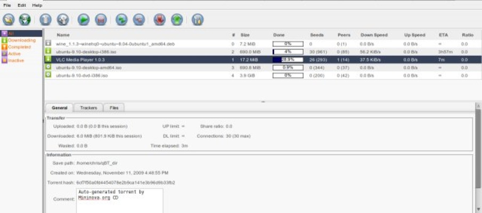Sort torrents by Peers column header

click(344, 35)
